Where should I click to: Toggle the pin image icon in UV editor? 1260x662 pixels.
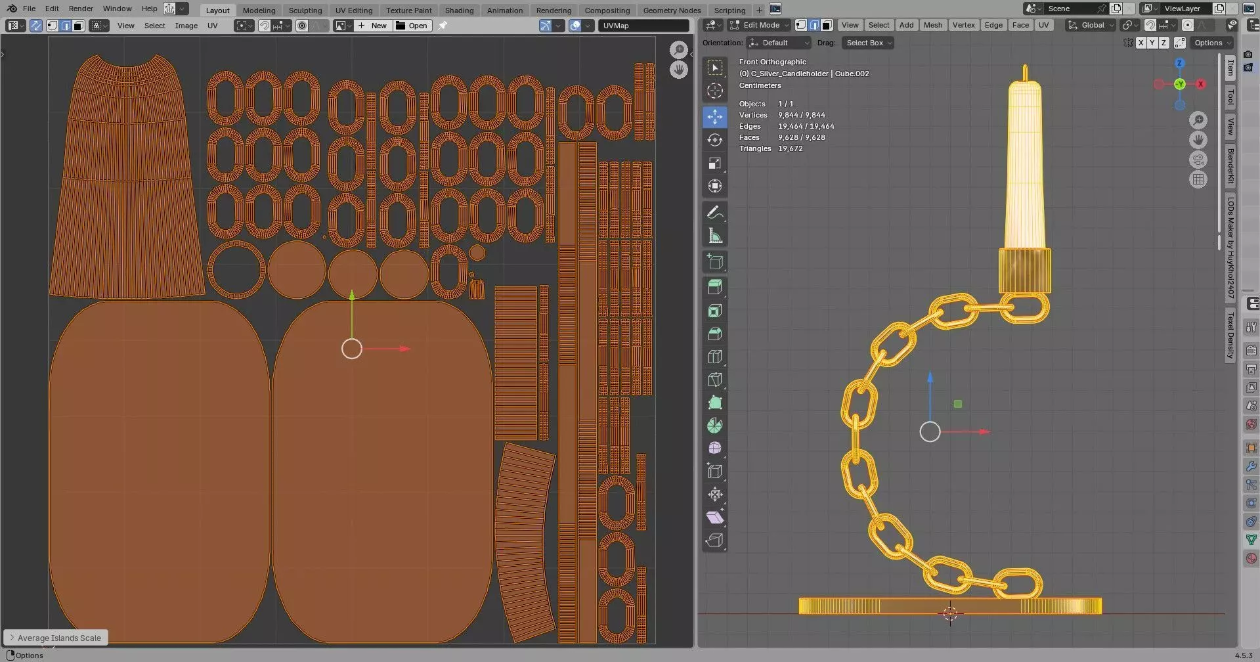(x=443, y=26)
